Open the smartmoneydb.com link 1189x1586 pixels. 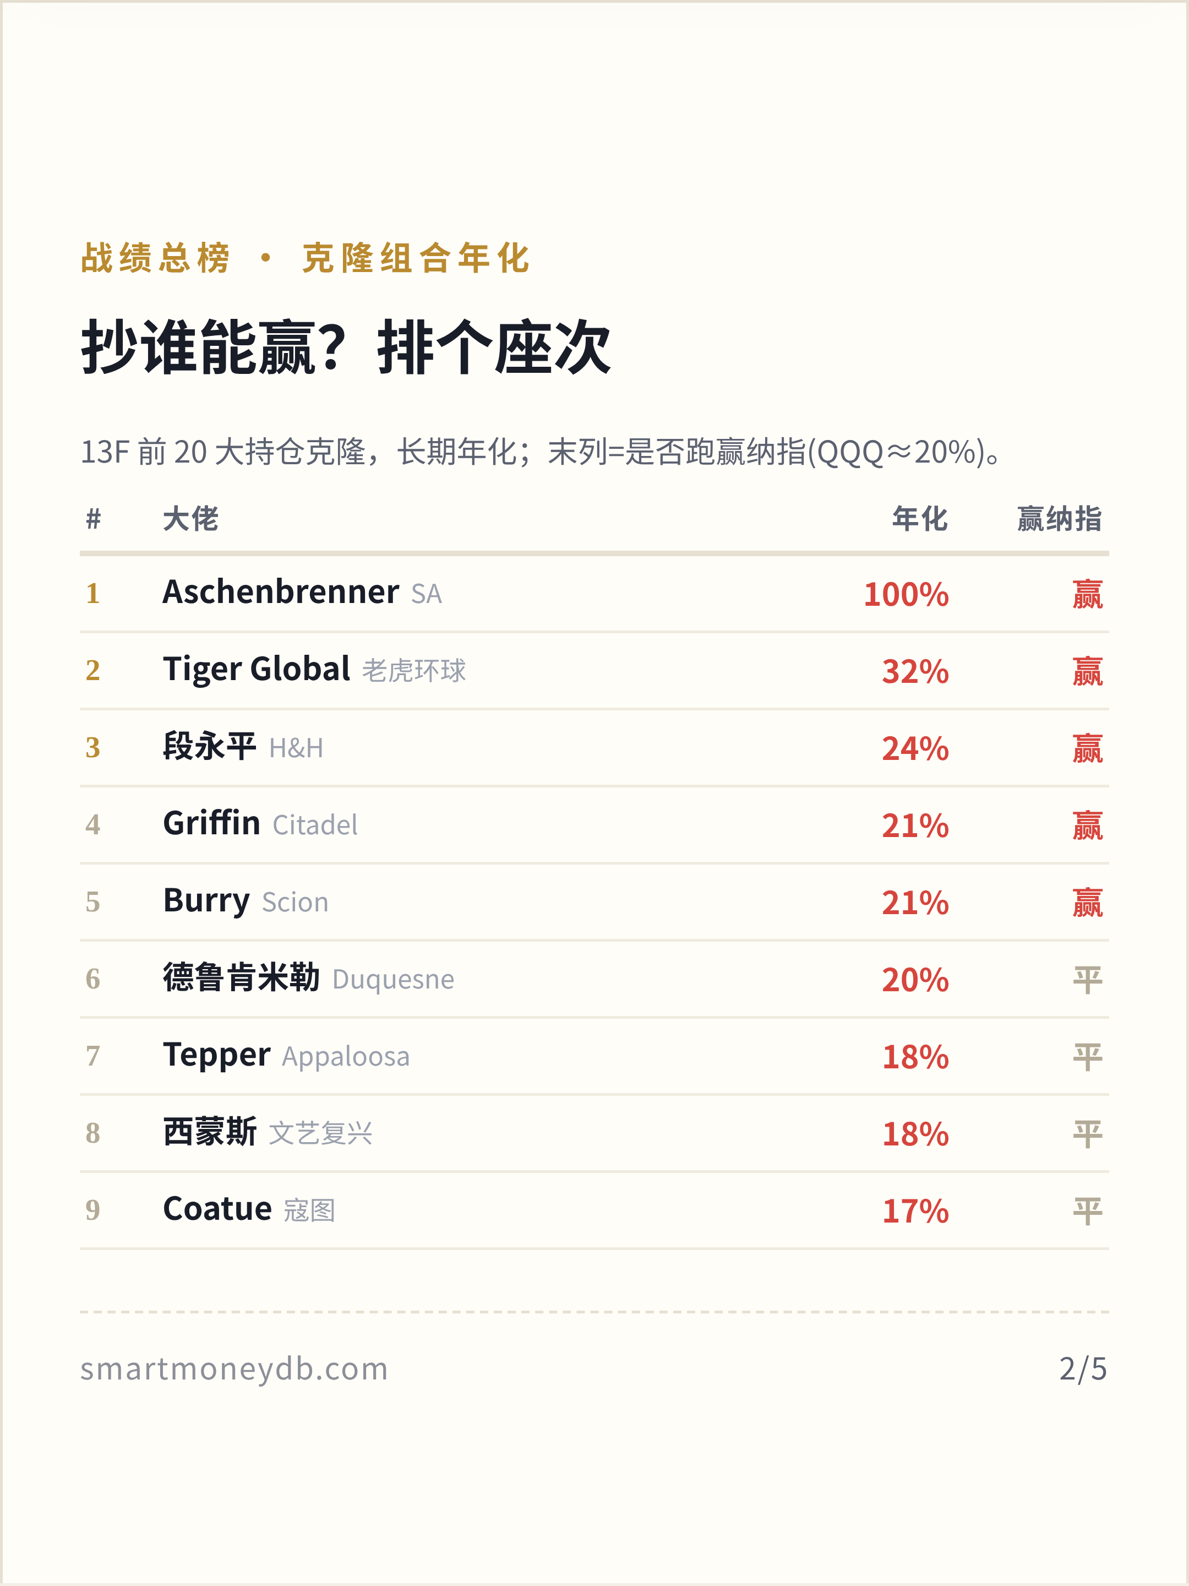234,1368
